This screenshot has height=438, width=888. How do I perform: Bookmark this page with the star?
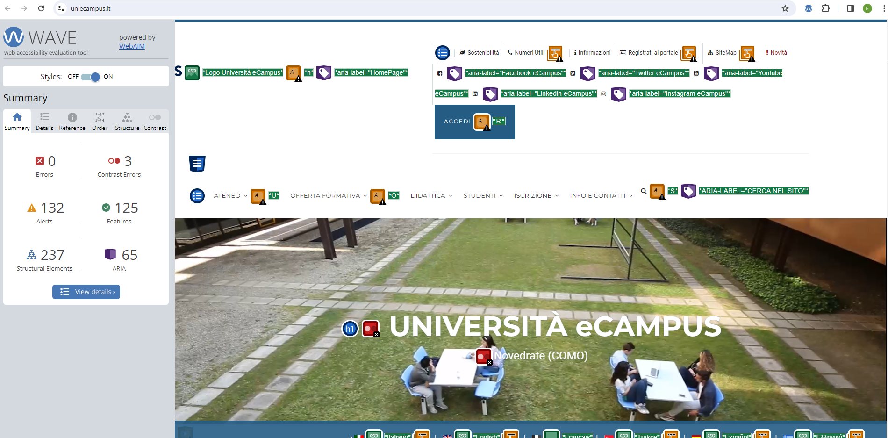(x=785, y=8)
